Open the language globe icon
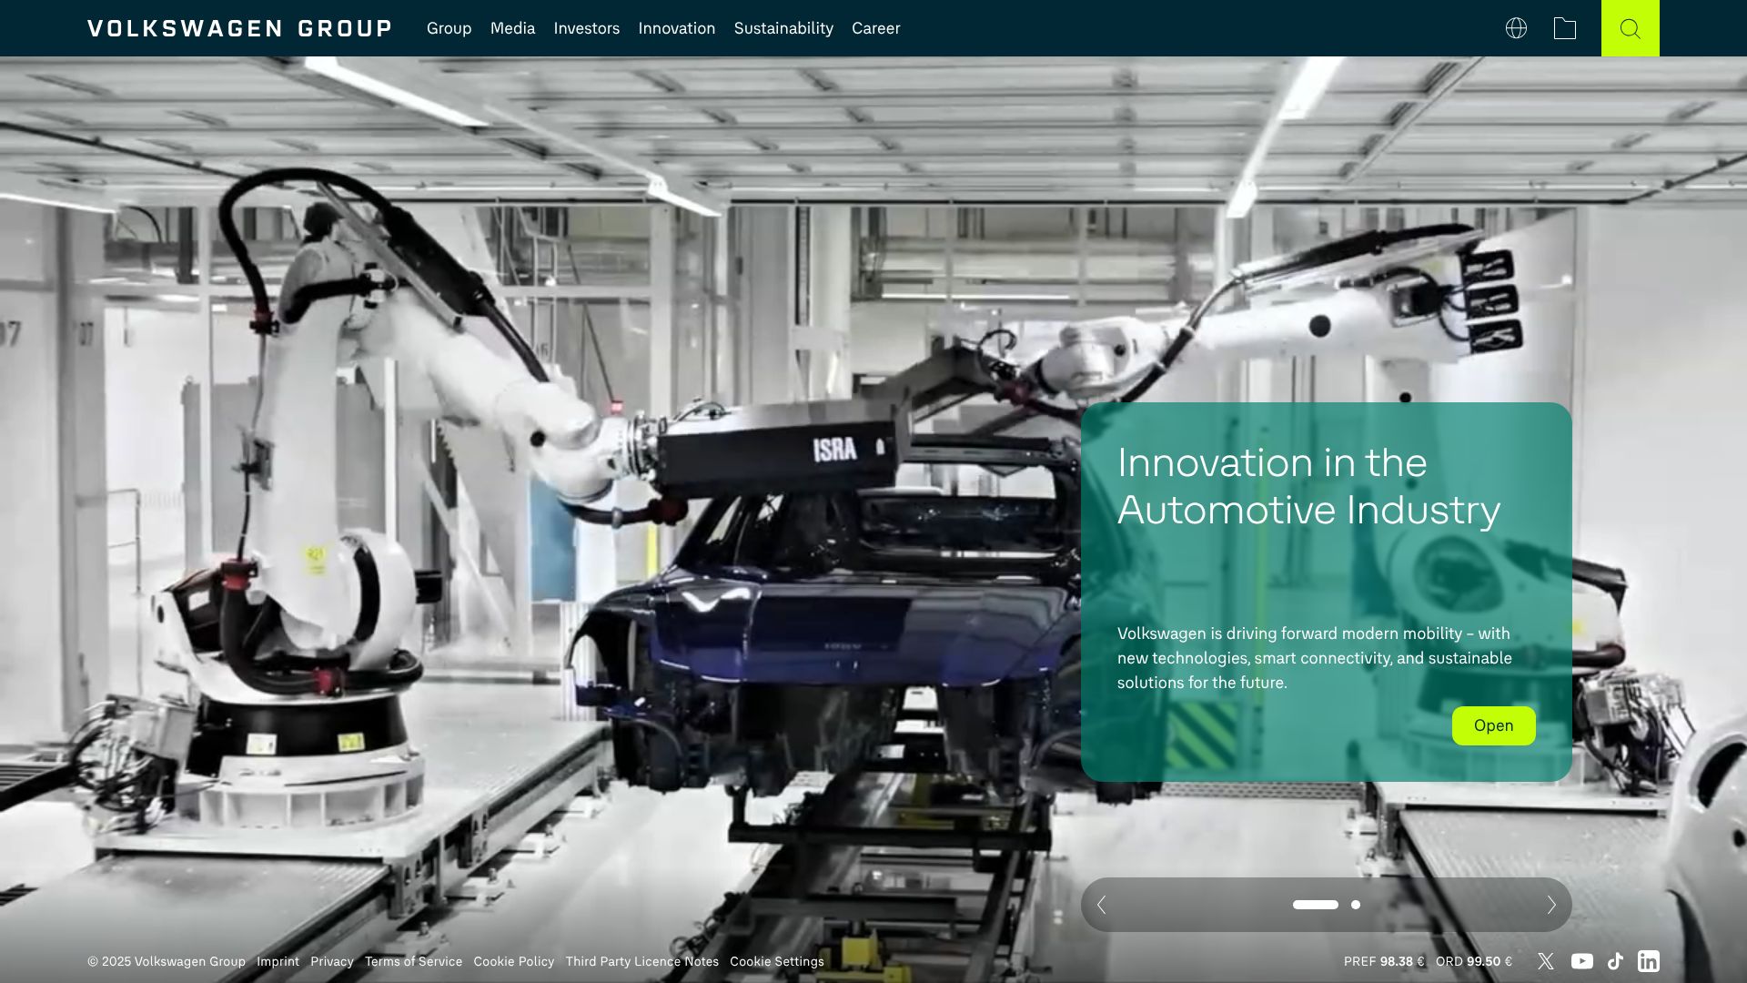The width and height of the screenshot is (1747, 983). [1516, 28]
